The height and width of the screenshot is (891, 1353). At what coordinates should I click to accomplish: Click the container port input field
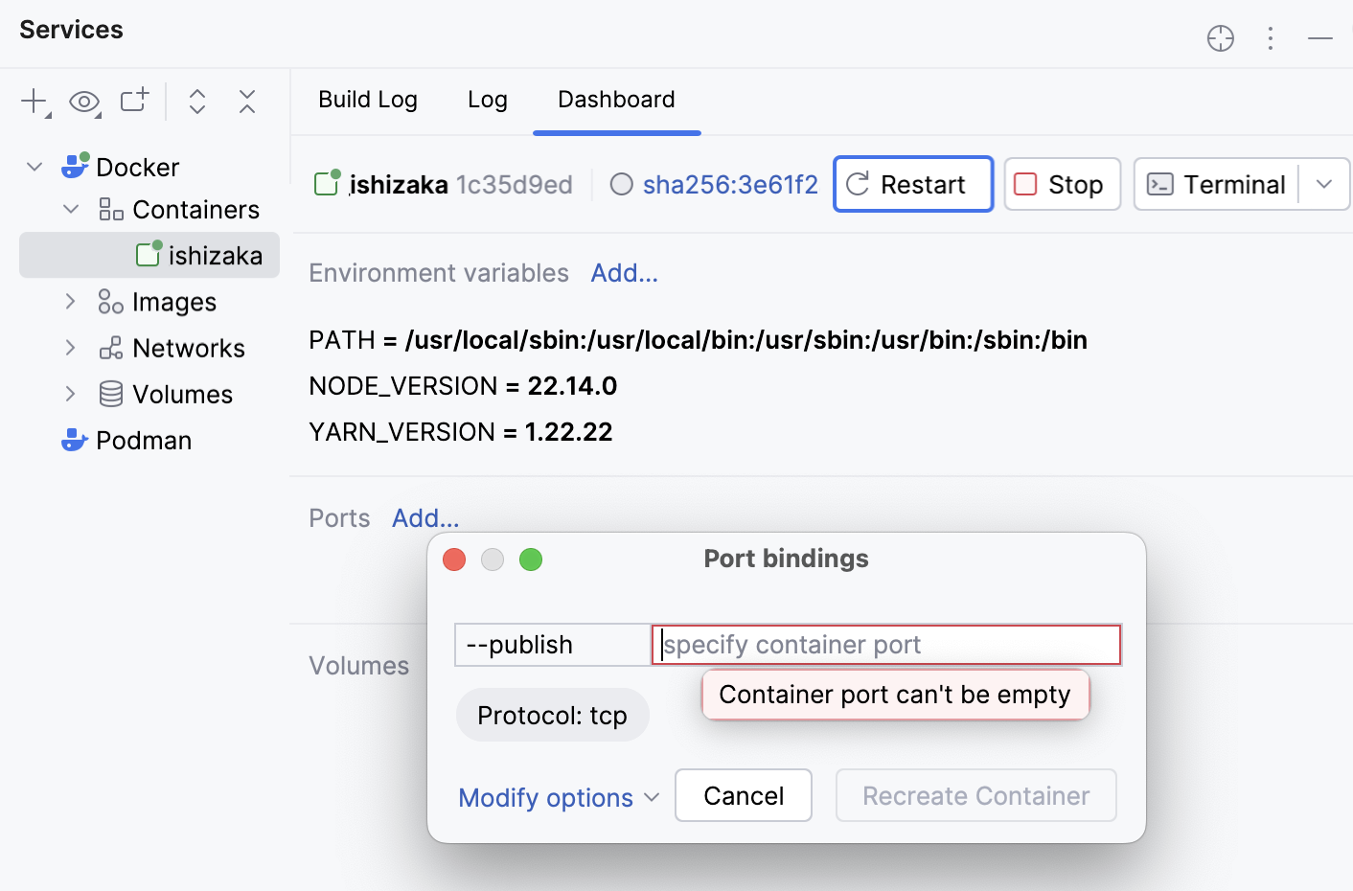[x=885, y=645]
